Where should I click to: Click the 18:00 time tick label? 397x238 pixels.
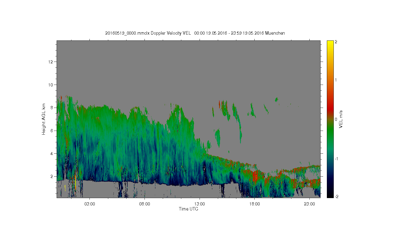(254, 204)
